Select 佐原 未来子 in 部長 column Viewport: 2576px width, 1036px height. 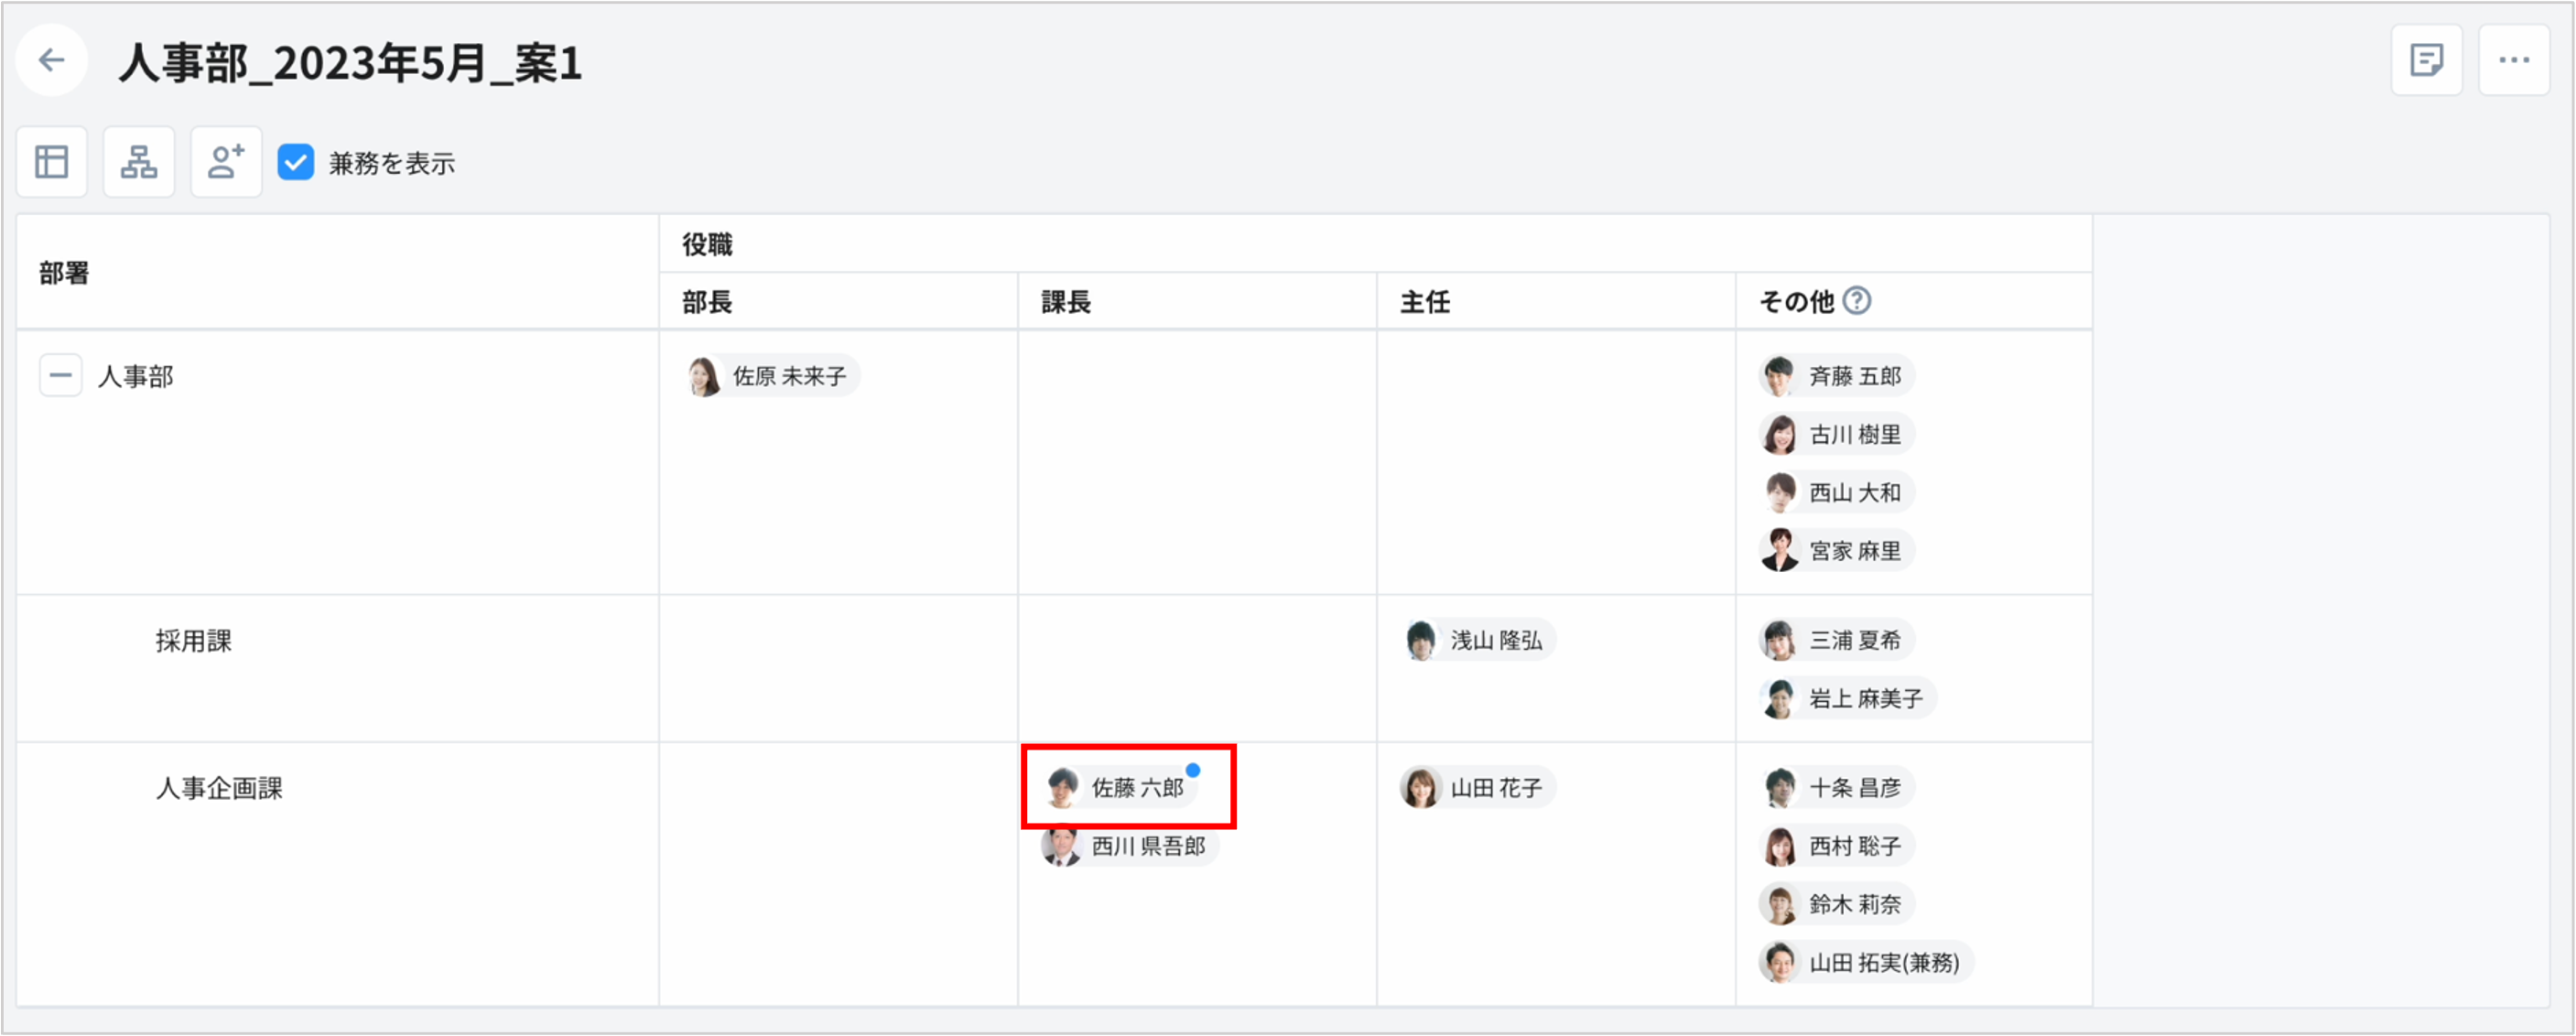[771, 376]
